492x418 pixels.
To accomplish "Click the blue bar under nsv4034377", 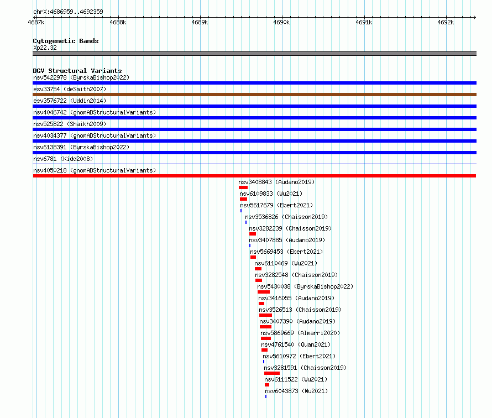I will click(254, 141).
